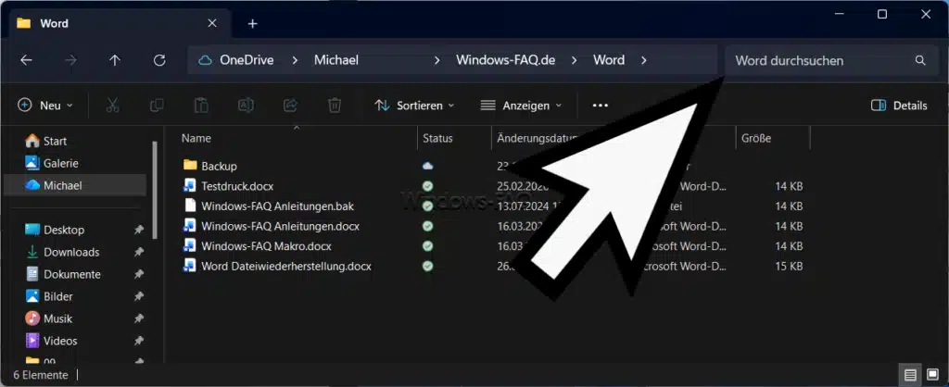This screenshot has height=387, width=949.
Task: Click the Copy icon in toolbar
Action: tap(157, 106)
